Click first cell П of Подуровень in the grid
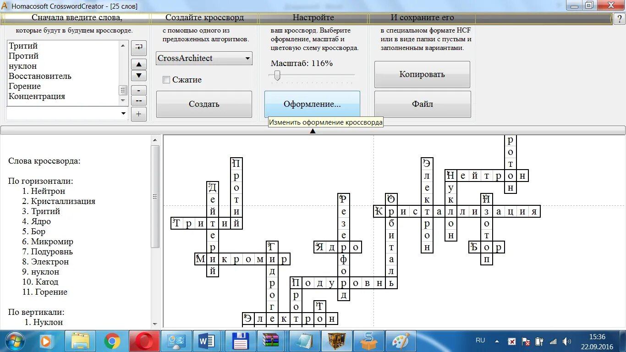 pyautogui.click(x=296, y=283)
